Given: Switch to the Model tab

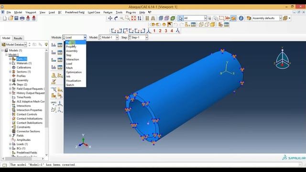Looking at the screenshot, I should [6, 38].
